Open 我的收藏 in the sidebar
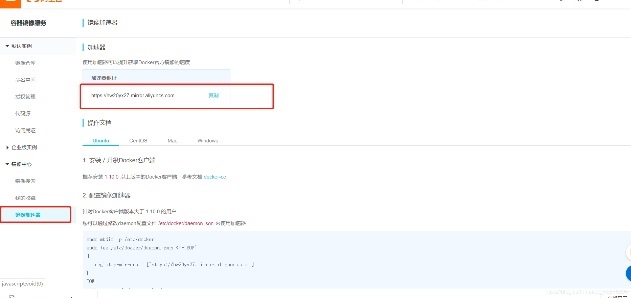 [25, 198]
